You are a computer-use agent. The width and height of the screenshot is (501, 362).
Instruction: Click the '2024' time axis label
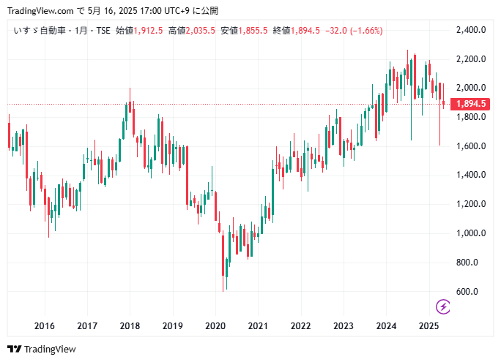(386, 326)
